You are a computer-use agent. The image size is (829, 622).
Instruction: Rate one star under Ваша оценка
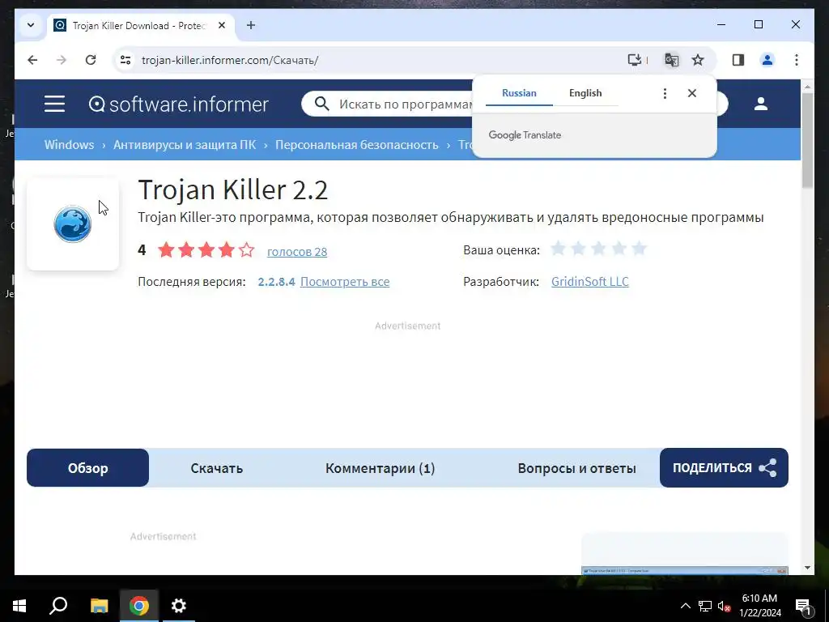pyautogui.click(x=558, y=248)
